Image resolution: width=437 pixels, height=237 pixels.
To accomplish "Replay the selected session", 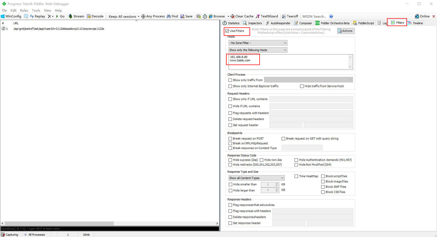I will click(37, 16).
